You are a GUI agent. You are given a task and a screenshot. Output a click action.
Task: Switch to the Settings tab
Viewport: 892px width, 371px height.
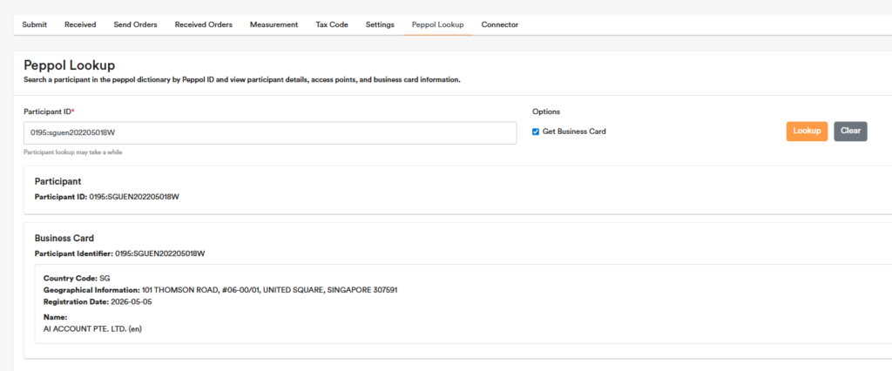[x=380, y=25]
